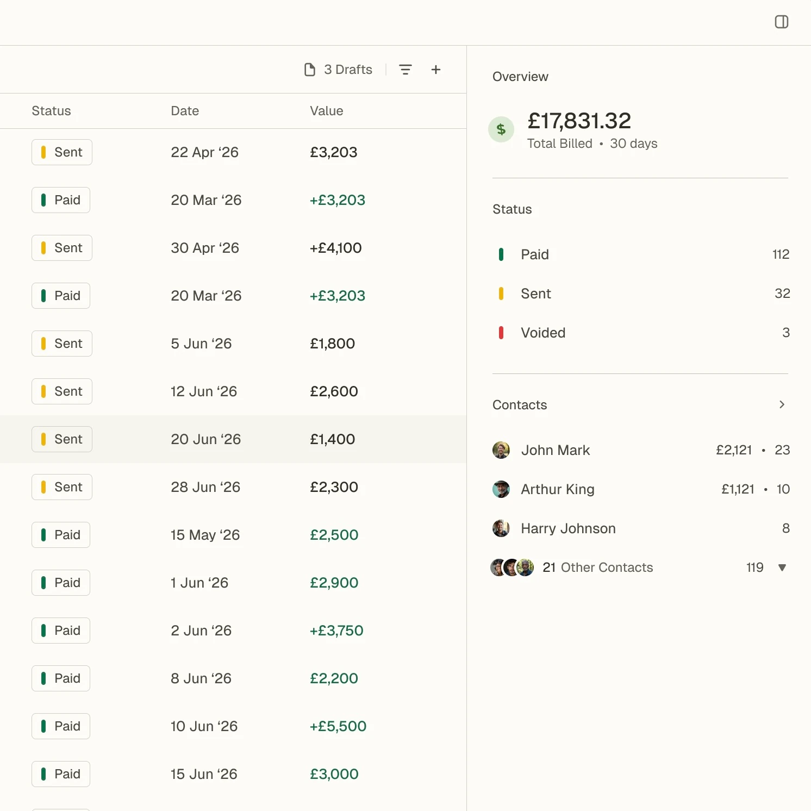The width and height of the screenshot is (811, 811).
Task: Click the £3,000 value
Action: point(334,774)
